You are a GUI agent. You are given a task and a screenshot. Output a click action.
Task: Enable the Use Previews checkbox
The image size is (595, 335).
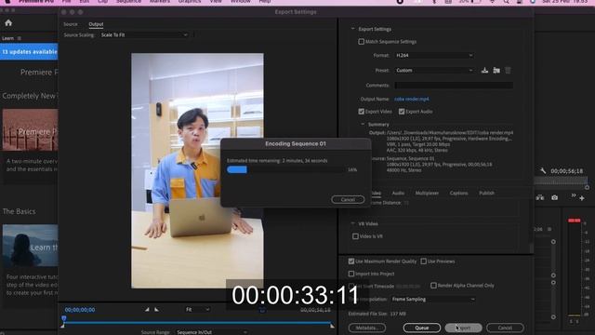(424, 261)
